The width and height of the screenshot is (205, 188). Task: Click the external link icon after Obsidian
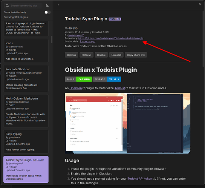pos(84,88)
